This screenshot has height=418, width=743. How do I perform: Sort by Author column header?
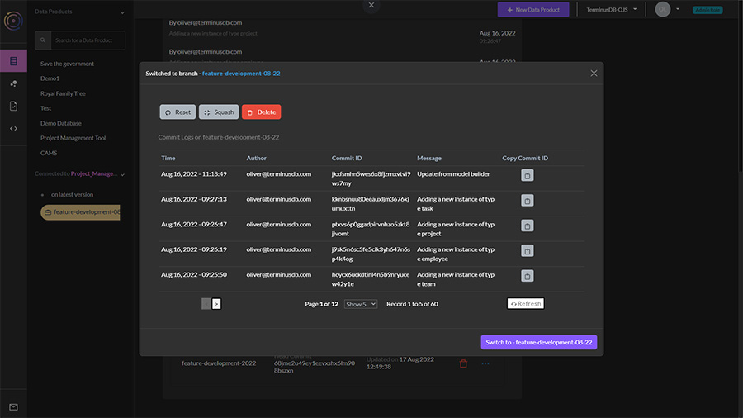click(257, 159)
